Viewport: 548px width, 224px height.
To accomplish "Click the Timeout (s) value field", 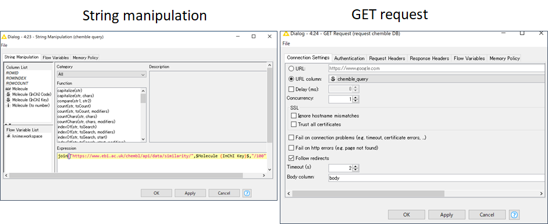I will [341, 168].
